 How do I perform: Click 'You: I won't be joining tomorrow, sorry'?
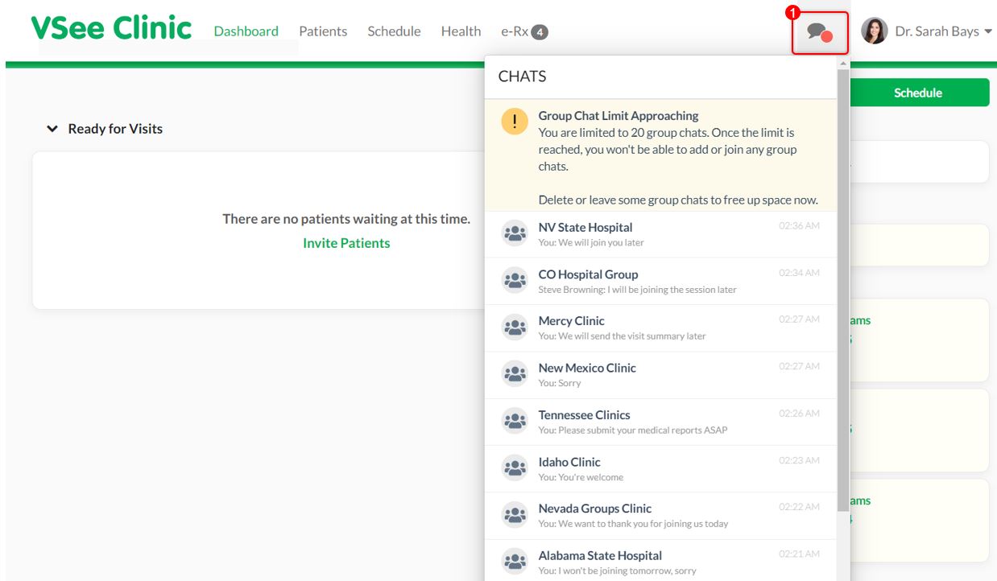[617, 571]
